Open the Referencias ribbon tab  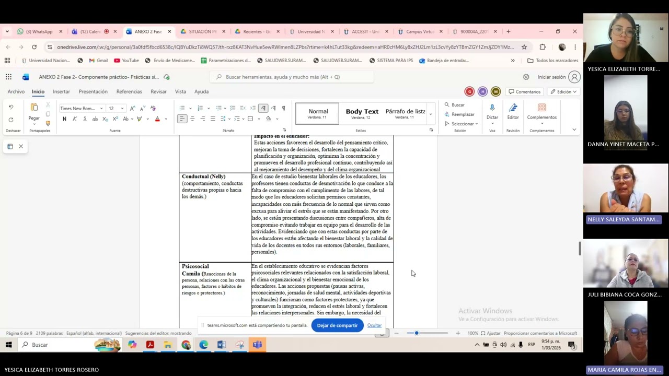pyautogui.click(x=129, y=91)
